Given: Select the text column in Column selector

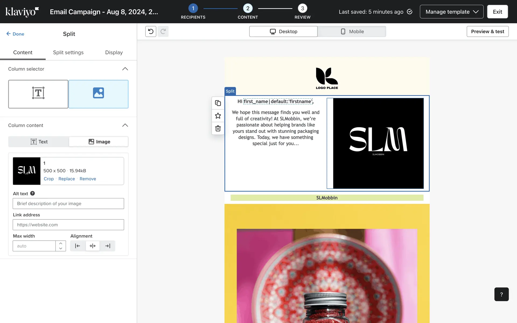Looking at the screenshot, I should (x=38, y=94).
